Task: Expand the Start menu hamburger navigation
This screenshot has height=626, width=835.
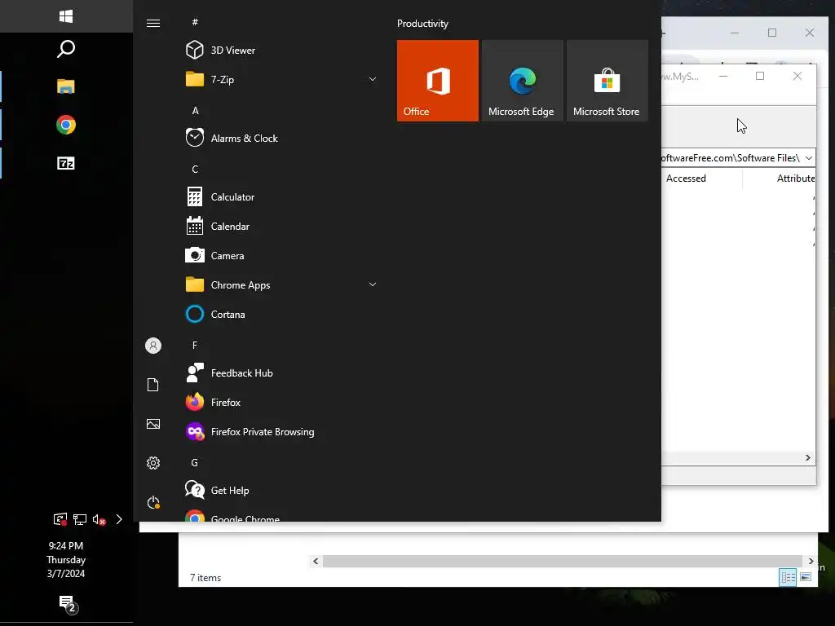Action: point(153,23)
